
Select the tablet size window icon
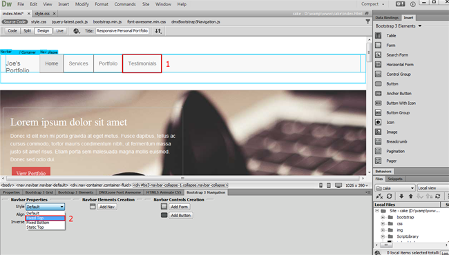pyautogui.click(x=329, y=185)
